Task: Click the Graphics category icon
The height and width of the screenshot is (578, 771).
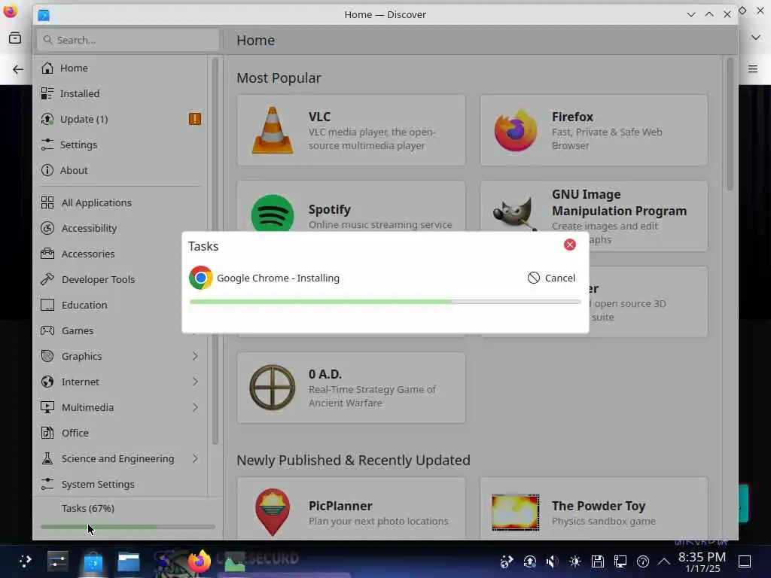Action: pos(47,356)
